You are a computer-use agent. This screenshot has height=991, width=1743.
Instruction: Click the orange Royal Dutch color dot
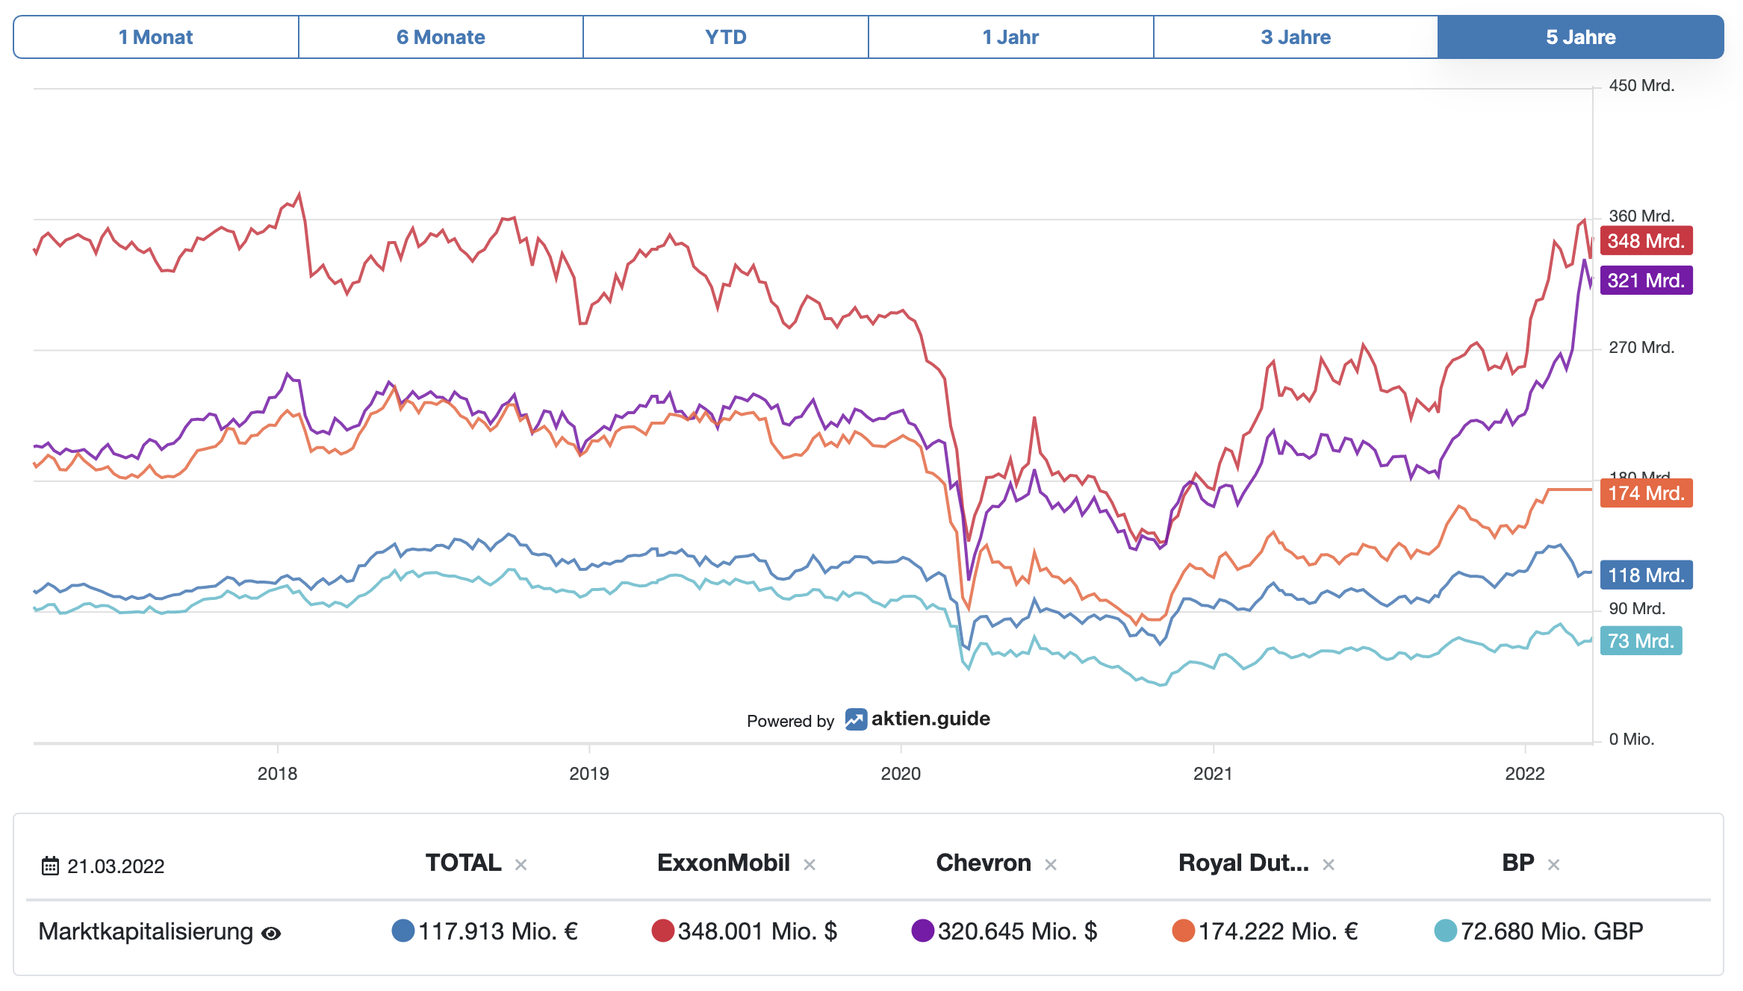[1184, 931]
